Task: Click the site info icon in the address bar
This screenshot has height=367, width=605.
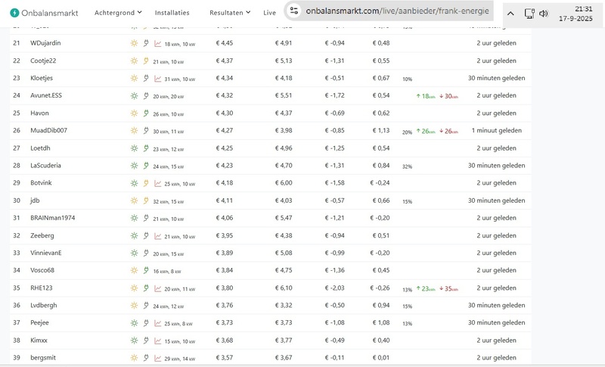Action: point(294,12)
